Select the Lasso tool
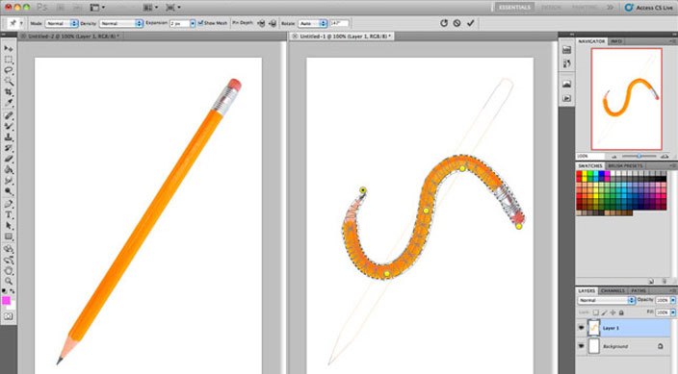The width and height of the screenshot is (678, 374). coord(9,70)
